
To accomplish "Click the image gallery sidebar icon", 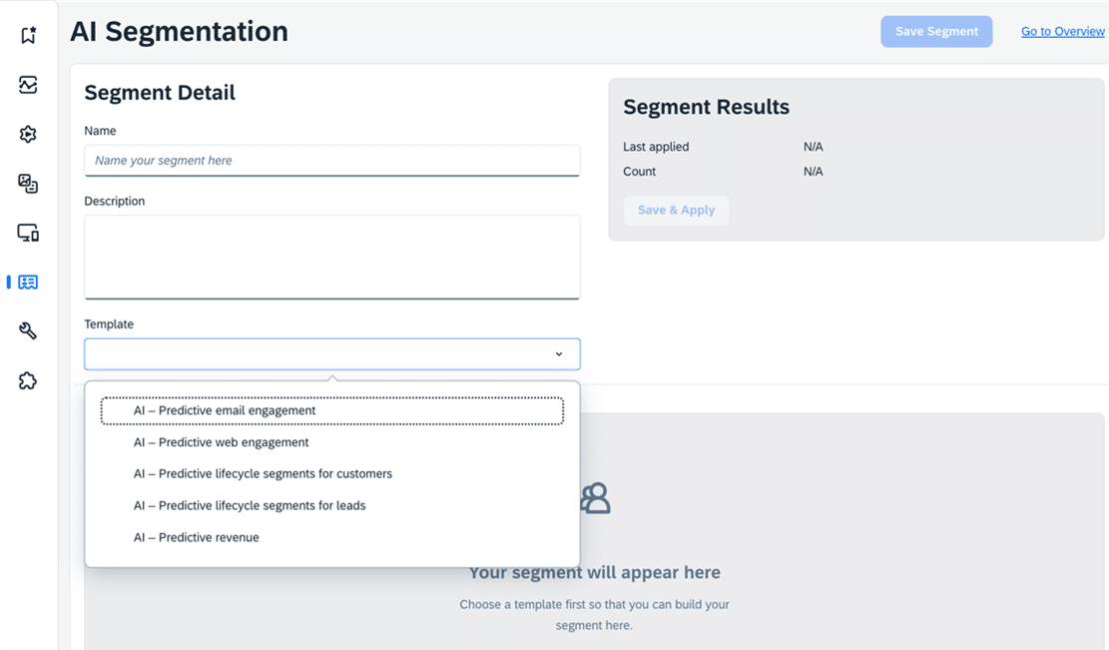I will (28, 184).
